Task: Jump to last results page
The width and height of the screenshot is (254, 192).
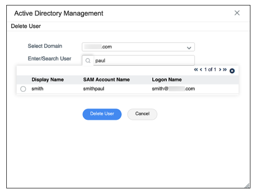Action: tap(225, 70)
